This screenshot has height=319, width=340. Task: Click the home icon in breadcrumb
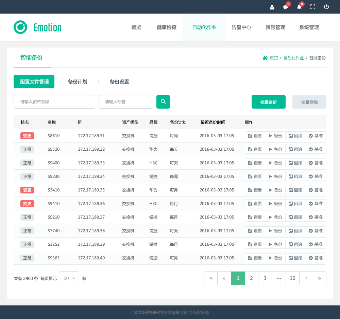265,58
